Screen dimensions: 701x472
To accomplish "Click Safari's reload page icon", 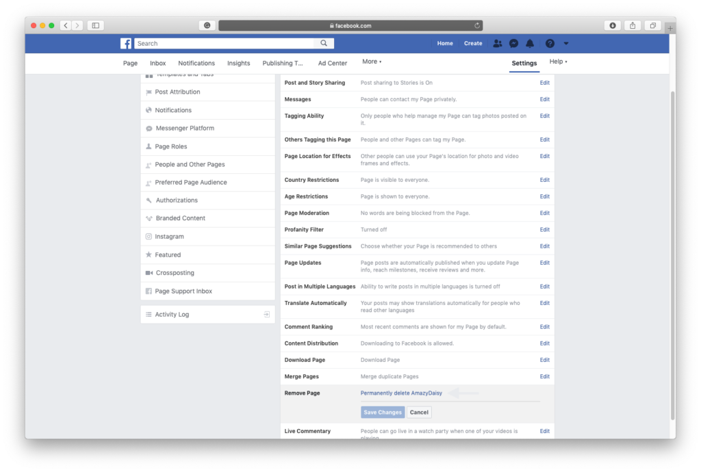I will coord(477,25).
